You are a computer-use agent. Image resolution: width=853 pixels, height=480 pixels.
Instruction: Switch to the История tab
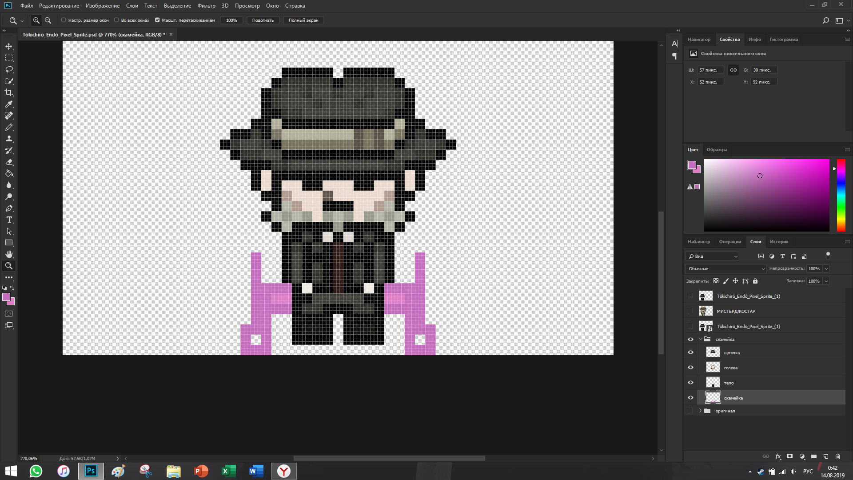coord(779,242)
